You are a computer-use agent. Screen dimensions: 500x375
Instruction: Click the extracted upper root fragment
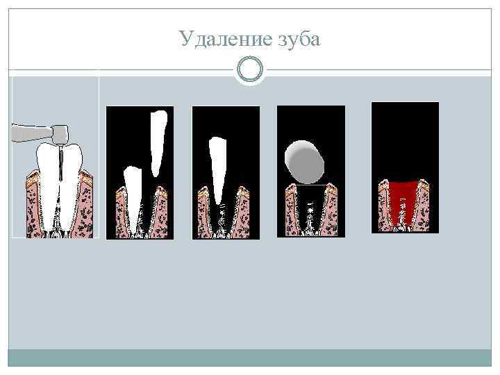pos(158,143)
